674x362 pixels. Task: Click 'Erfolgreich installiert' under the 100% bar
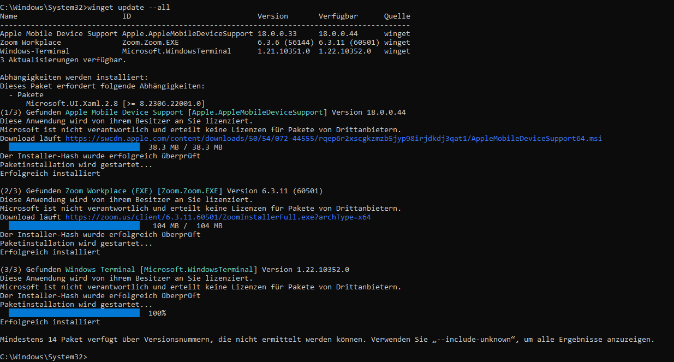click(x=50, y=322)
